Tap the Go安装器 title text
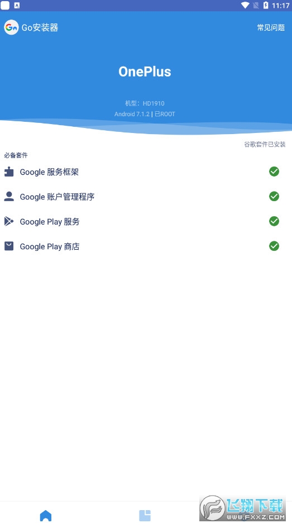The width and height of the screenshot is (292, 528). [x=40, y=27]
